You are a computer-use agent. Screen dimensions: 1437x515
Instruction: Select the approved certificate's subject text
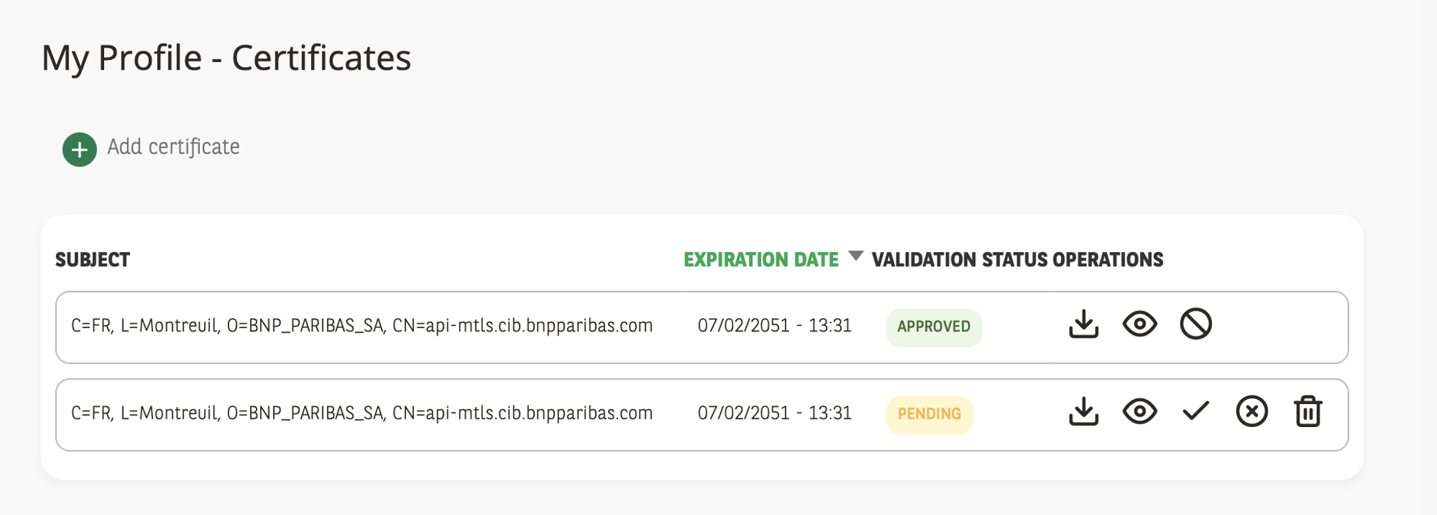pyautogui.click(x=361, y=326)
